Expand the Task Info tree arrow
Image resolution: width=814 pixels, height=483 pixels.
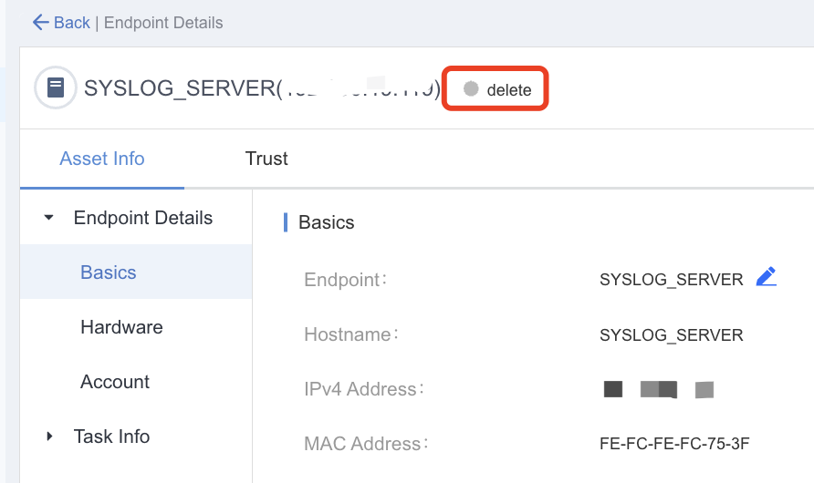[x=49, y=437]
